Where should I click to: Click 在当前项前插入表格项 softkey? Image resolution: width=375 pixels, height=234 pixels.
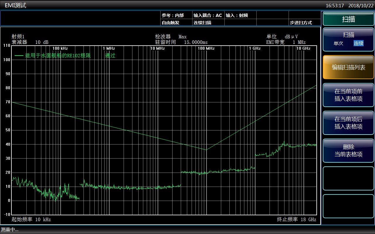click(348, 95)
